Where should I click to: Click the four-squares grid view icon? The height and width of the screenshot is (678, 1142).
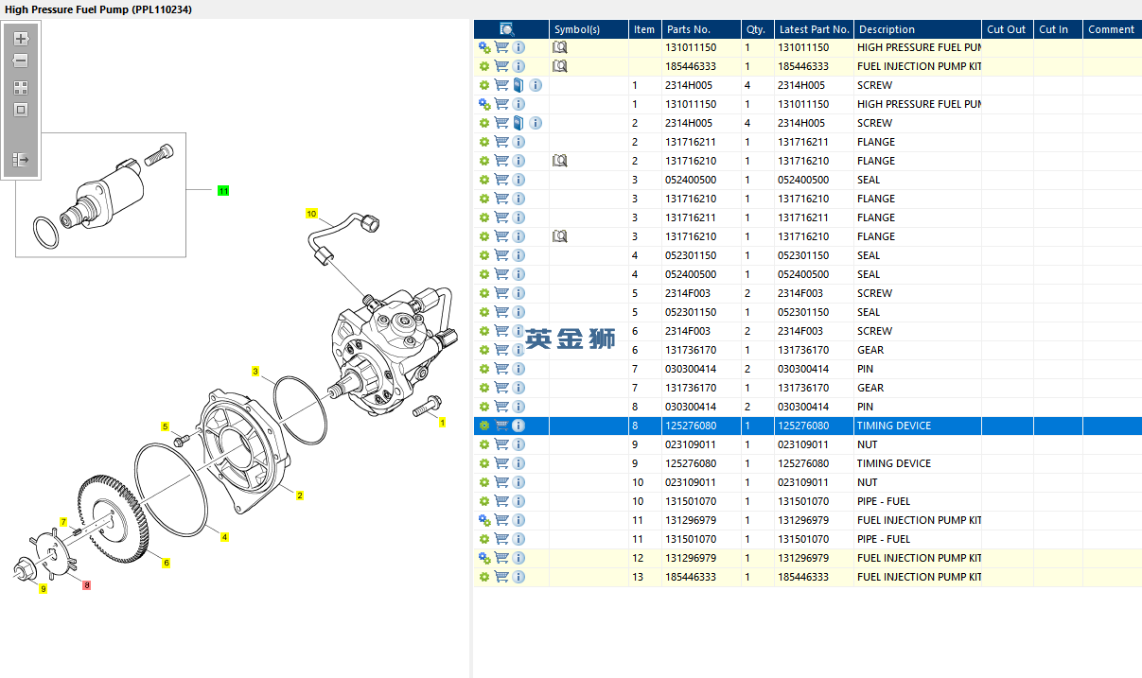[x=21, y=88]
